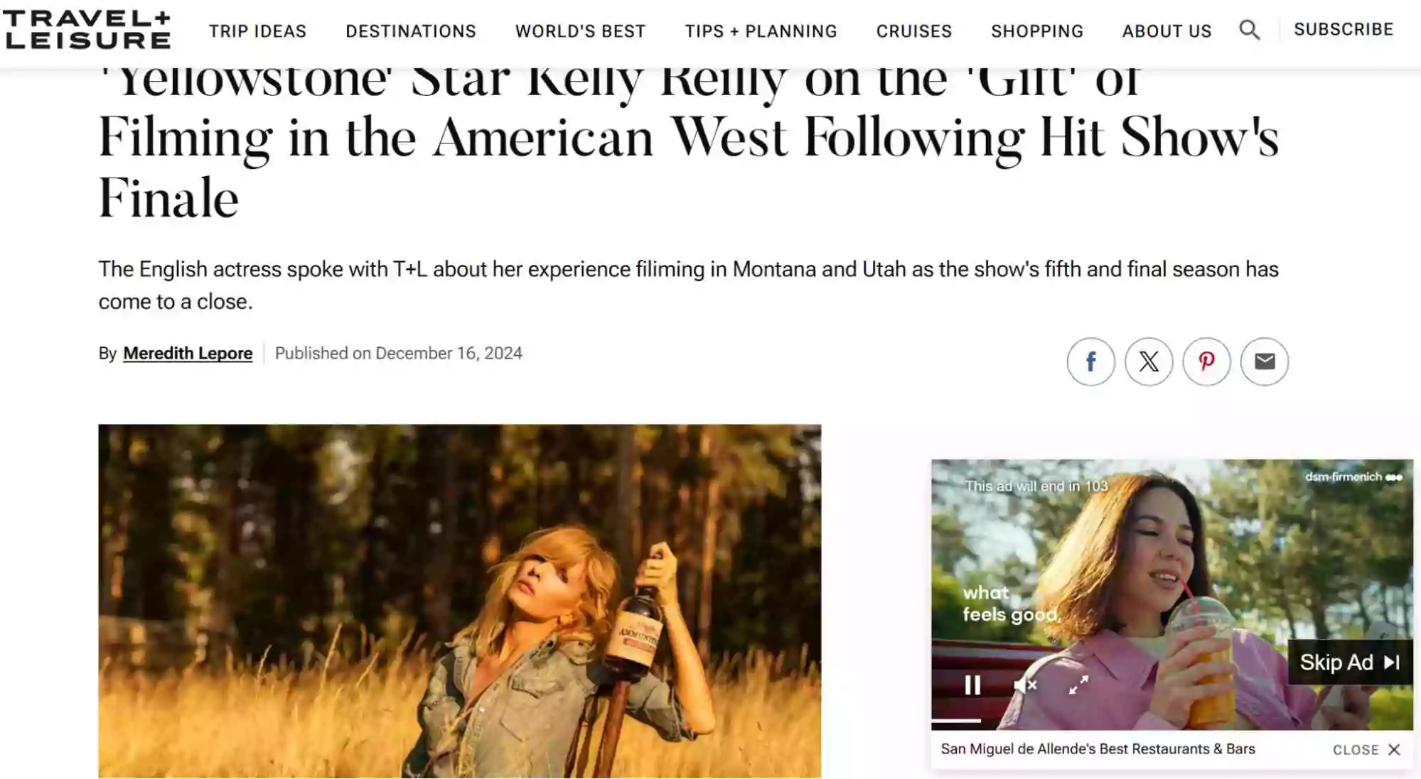The height and width of the screenshot is (779, 1421).
Task: Expand the video ad to fullscreen
Action: (x=1079, y=686)
